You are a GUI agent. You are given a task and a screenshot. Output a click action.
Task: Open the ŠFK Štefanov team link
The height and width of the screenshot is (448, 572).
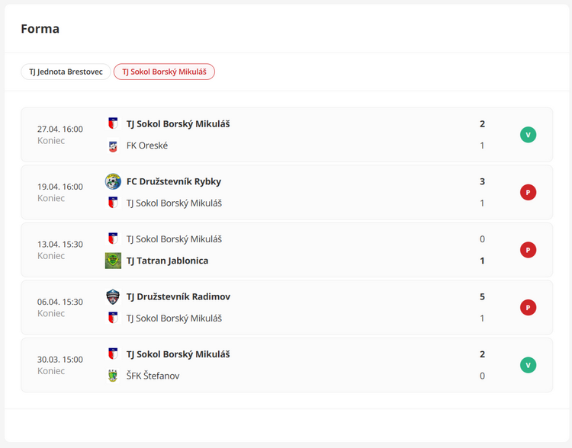(153, 376)
